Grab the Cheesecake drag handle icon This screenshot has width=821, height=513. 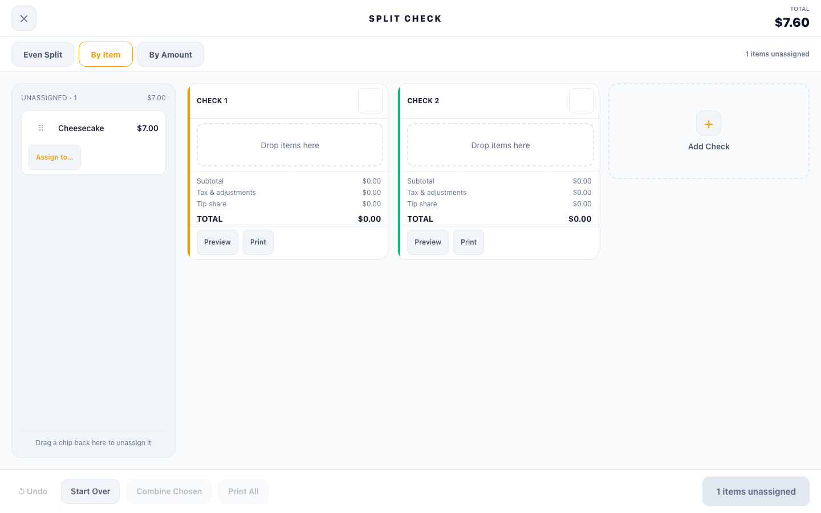(41, 128)
